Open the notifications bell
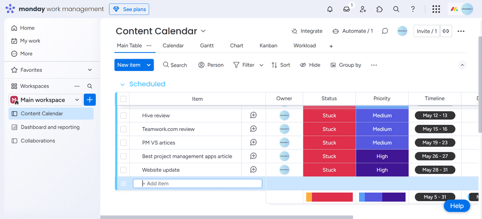Viewport: 482px width, 219px height. [x=330, y=9]
